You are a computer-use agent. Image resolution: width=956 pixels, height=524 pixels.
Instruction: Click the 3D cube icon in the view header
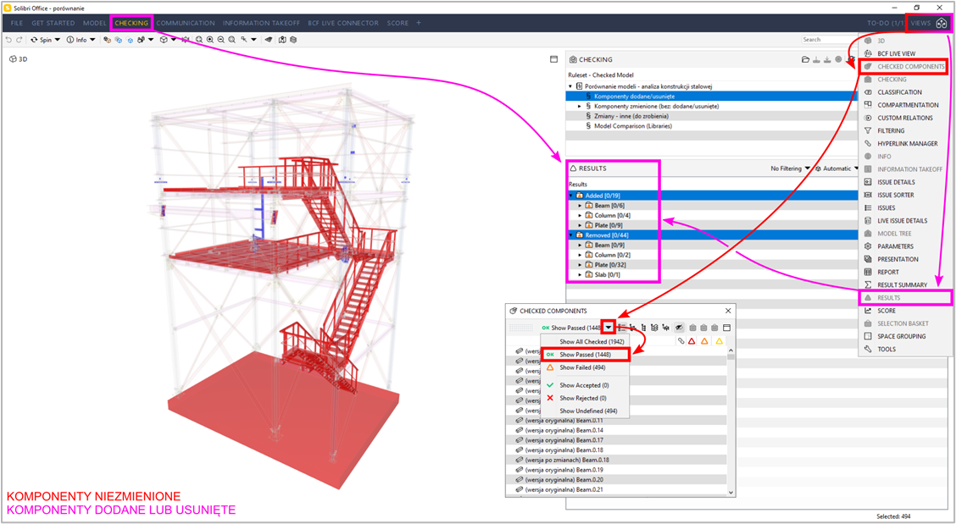tap(13, 59)
